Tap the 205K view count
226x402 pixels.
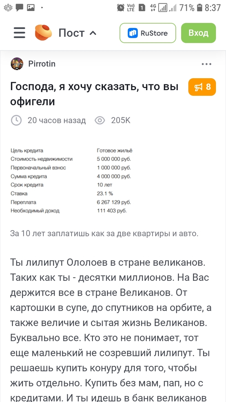pyautogui.click(x=121, y=121)
